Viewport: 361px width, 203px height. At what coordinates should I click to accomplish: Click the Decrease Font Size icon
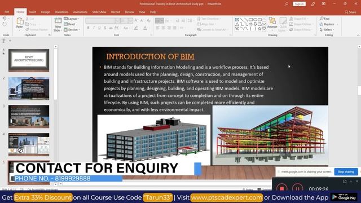[x=142, y=20]
